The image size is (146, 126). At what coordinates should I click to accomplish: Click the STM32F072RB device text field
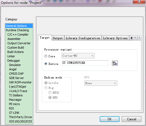85,63
